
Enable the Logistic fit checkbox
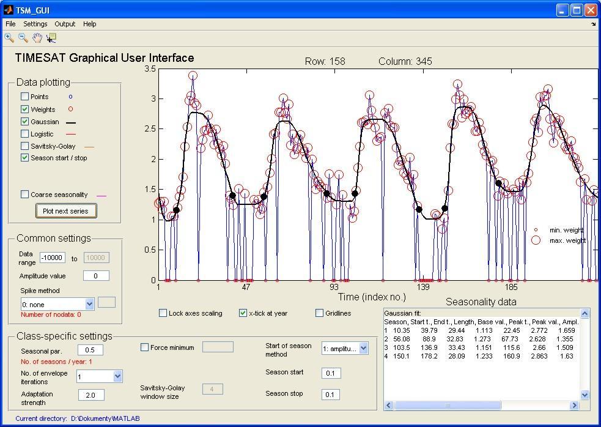coord(24,134)
